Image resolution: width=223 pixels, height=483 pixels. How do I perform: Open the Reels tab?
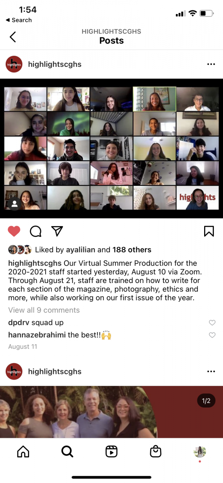[x=111, y=451]
